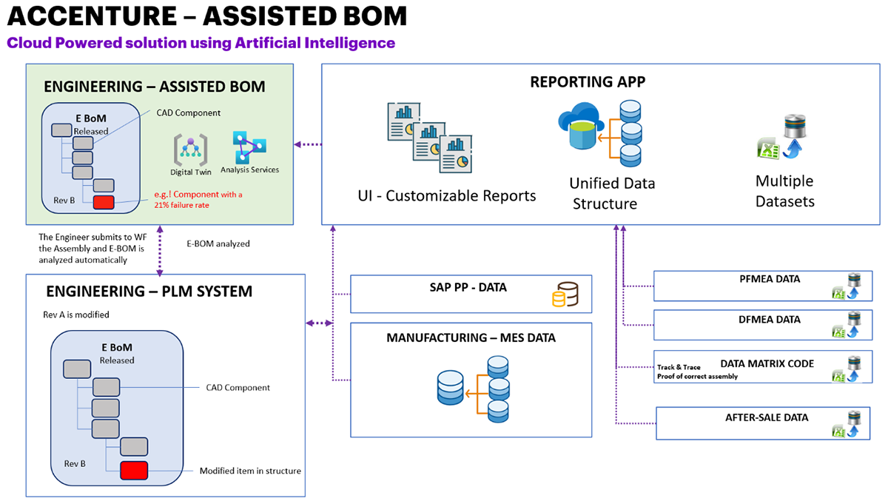Click the Engineering – PLM System heading
Image resolution: width=888 pixels, height=501 pixels.
[148, 292]
